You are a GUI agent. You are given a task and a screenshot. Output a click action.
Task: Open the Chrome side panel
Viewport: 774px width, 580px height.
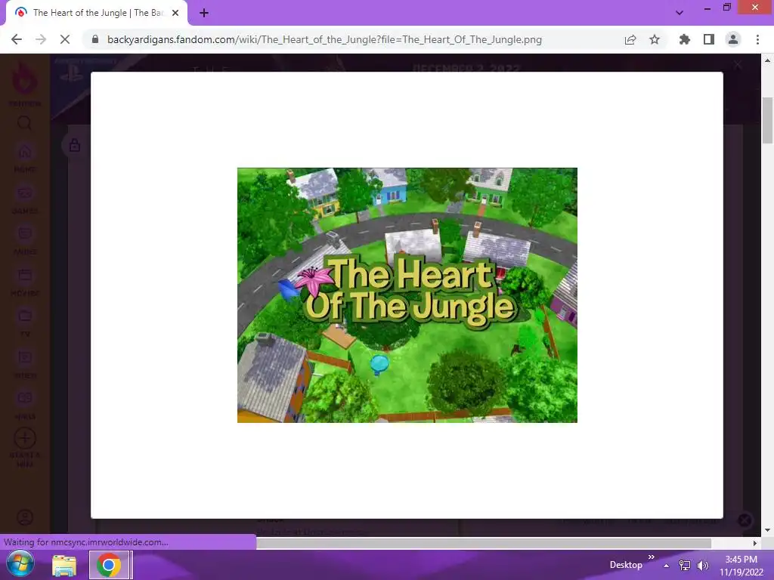tap(709, 39)
